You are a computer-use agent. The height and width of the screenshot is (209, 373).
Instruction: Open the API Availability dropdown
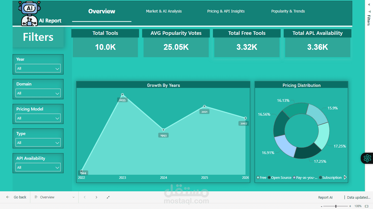click(38, 167)
